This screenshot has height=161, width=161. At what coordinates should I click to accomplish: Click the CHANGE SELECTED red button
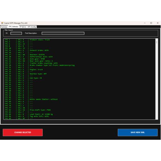coord(23,132)
